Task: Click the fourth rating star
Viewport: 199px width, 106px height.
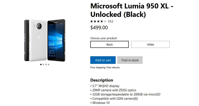Action: click(102, 21)
